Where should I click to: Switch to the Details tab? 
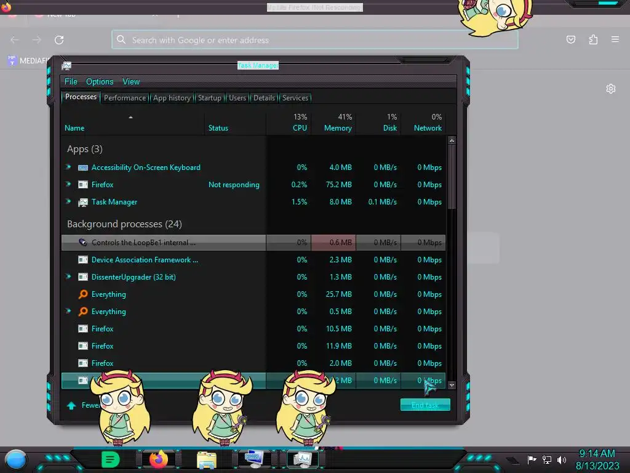tap(264, 98)
